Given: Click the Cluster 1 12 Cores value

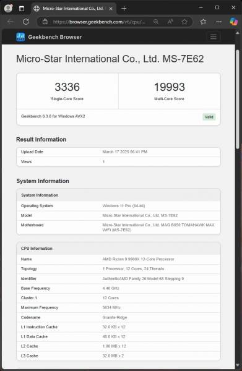Looking at the screenshot, I should tap(111, 298).
